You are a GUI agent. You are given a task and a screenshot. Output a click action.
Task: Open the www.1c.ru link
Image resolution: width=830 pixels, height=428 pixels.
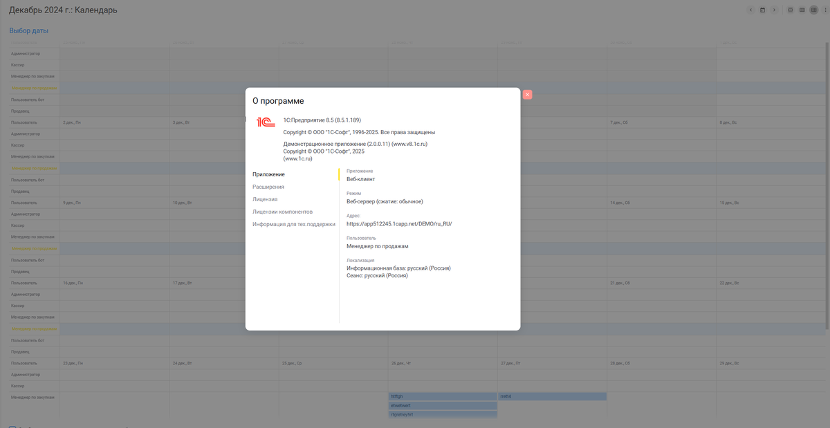point(297,158)
